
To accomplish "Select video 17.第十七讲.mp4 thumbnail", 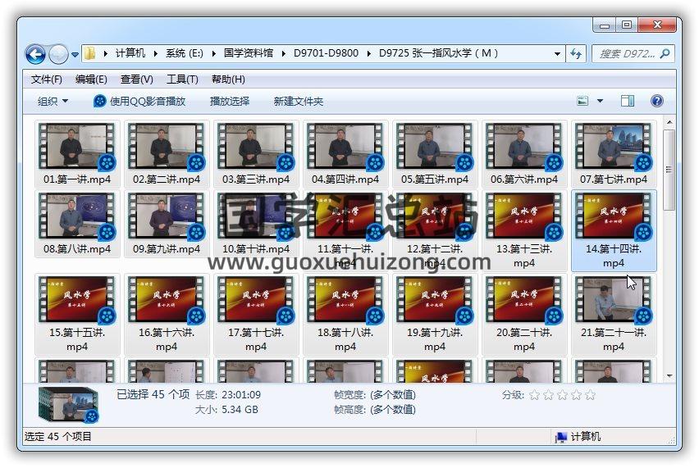I will click(256, 299).
